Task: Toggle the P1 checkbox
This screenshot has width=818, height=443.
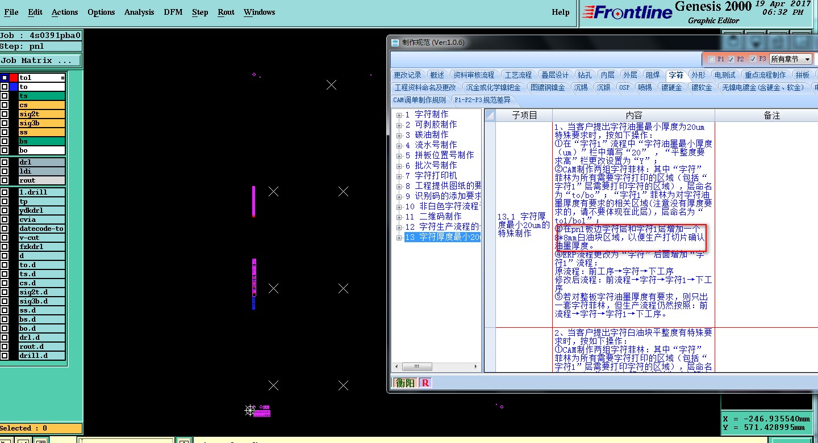Action: click(711, 59)
